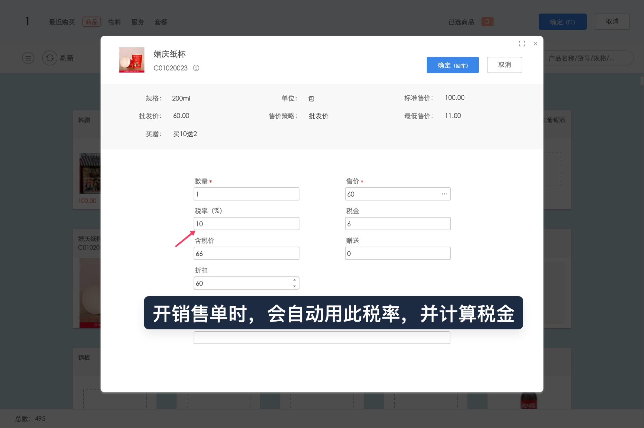Click the dialog 取消 cancel button
Viewport: 644px width, 428px height.
click(505, 65)
